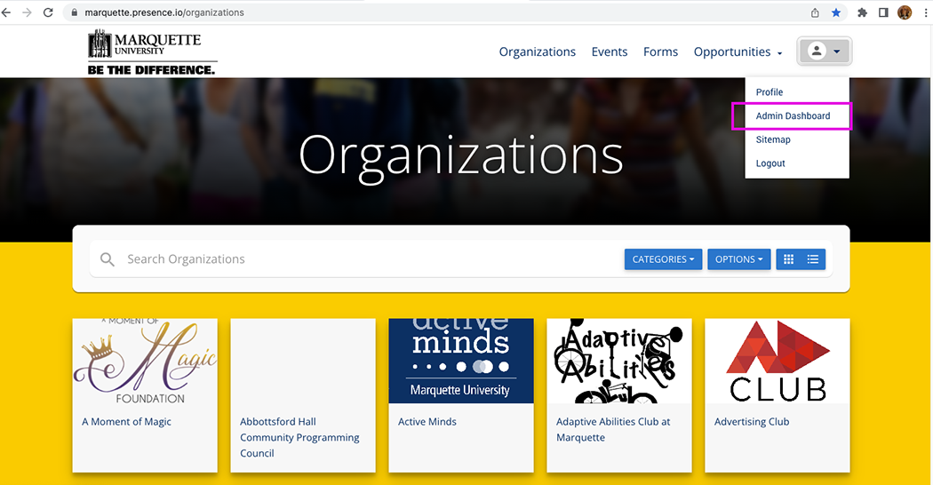Open Profile from account menu
Image resolution: width=933 pixels, height=485 pixels.
pos(770,92)
